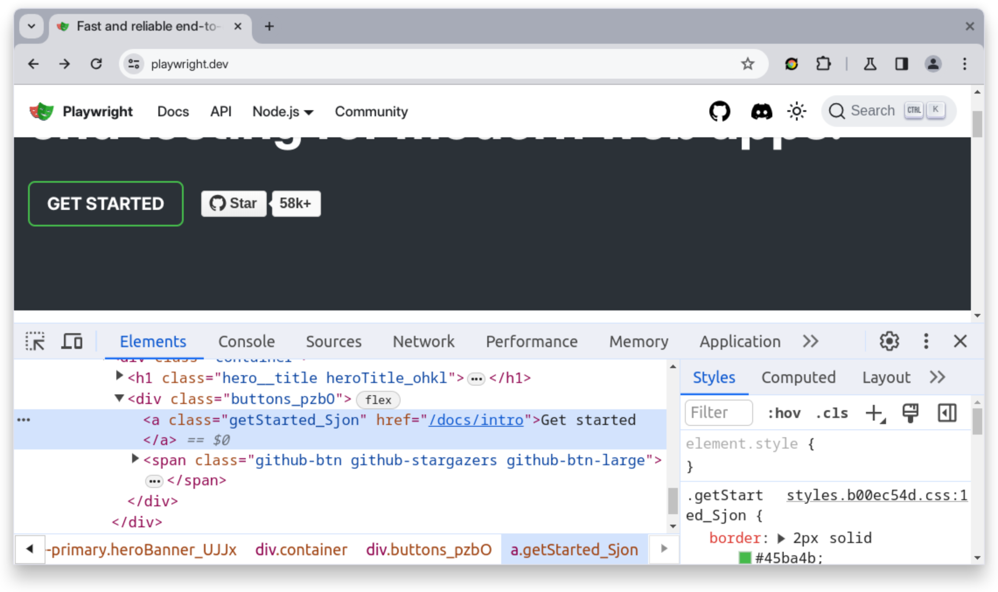Click the GET STARTED button
The height and width of the screenshot is (592, 998).
pos(105,203)
